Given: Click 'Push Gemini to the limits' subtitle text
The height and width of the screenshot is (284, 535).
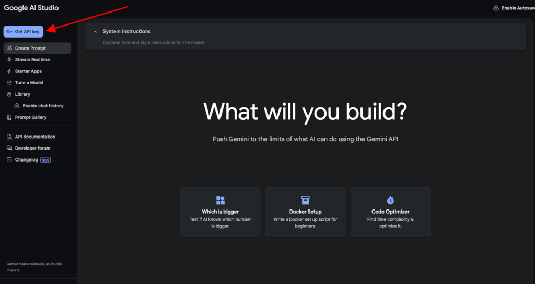Looking at the screenshot, I should pos(305,139).
